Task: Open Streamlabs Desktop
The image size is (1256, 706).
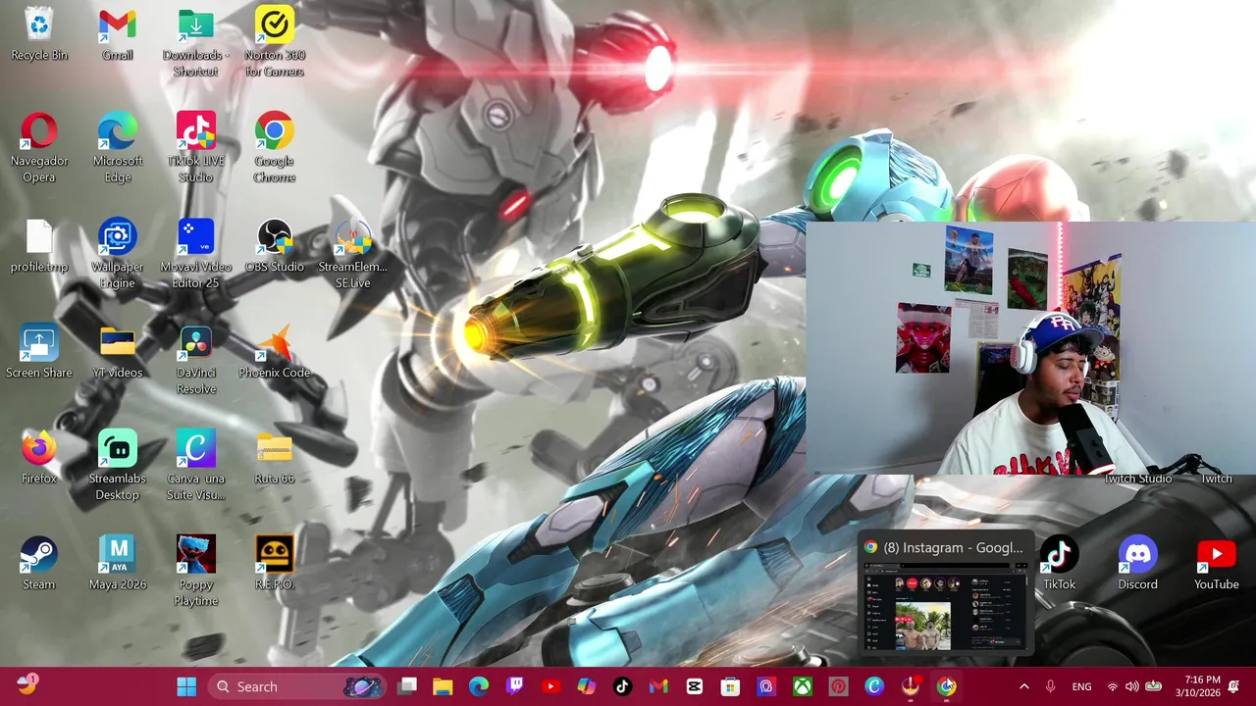Action: tap(118, 466)
